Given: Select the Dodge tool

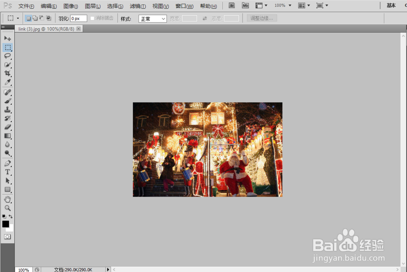Looking at the screenshot, I should coord(7,153).
